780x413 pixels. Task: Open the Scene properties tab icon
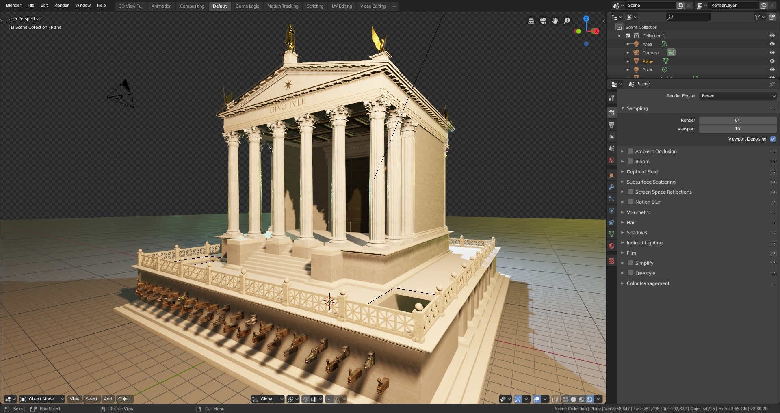tap(611, 148)
